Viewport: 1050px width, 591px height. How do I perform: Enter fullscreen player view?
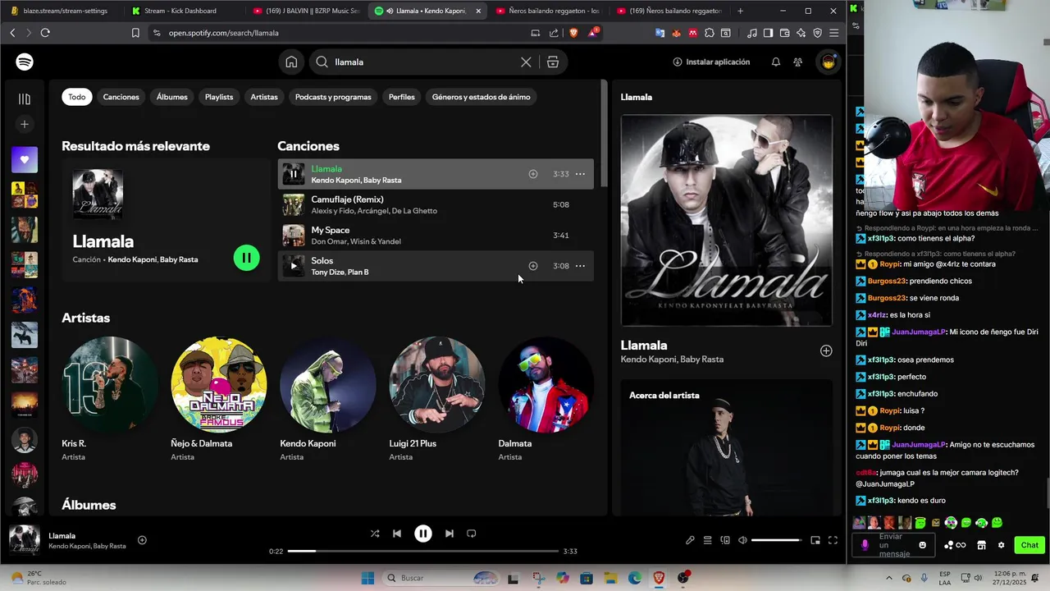click(x=833, y=540)
